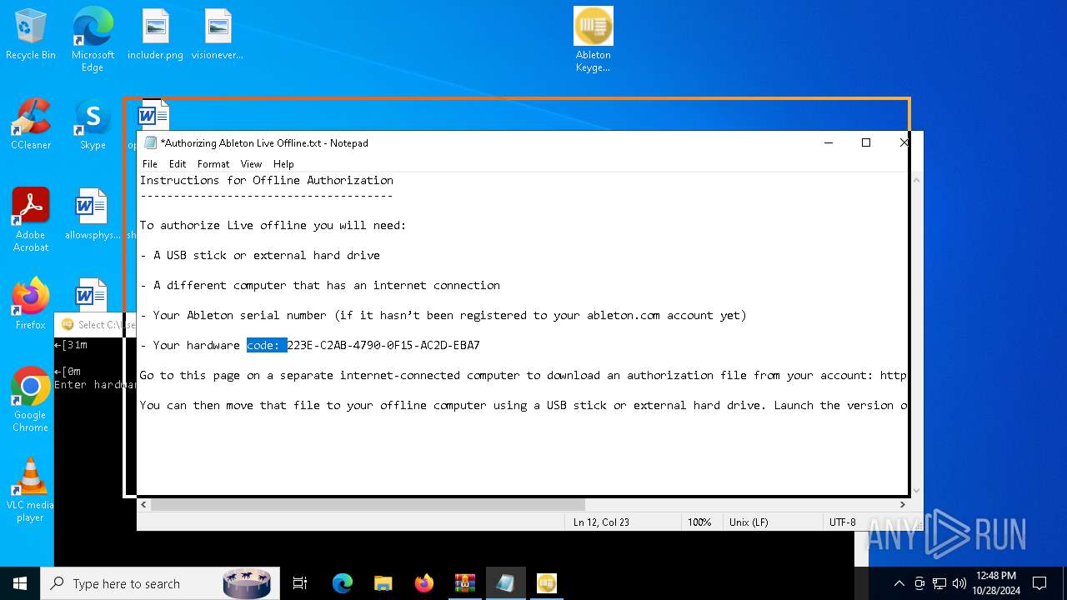Screen dimensions: 1067x600
Task: Select the allowsphys Word document icon
Action: click(x=92, y=214)
